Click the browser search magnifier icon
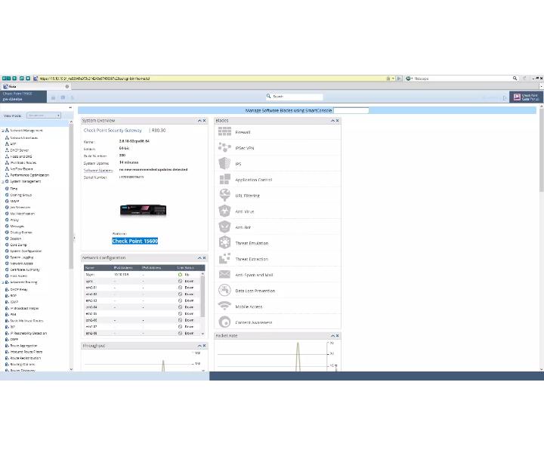Image resolution: width=544 pixels, height=453 pixels. pyautogui.click(x=515, y=79)
